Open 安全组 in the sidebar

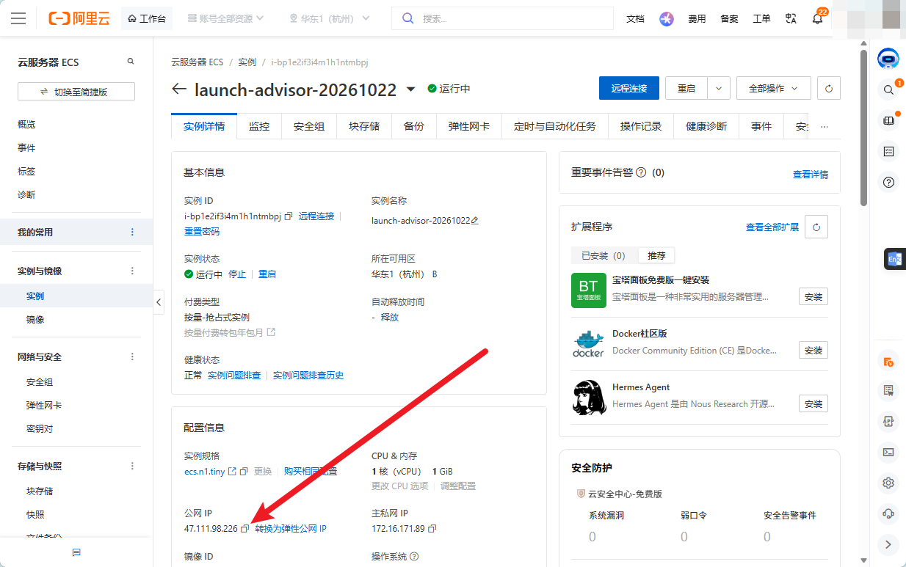click(40, 382)
